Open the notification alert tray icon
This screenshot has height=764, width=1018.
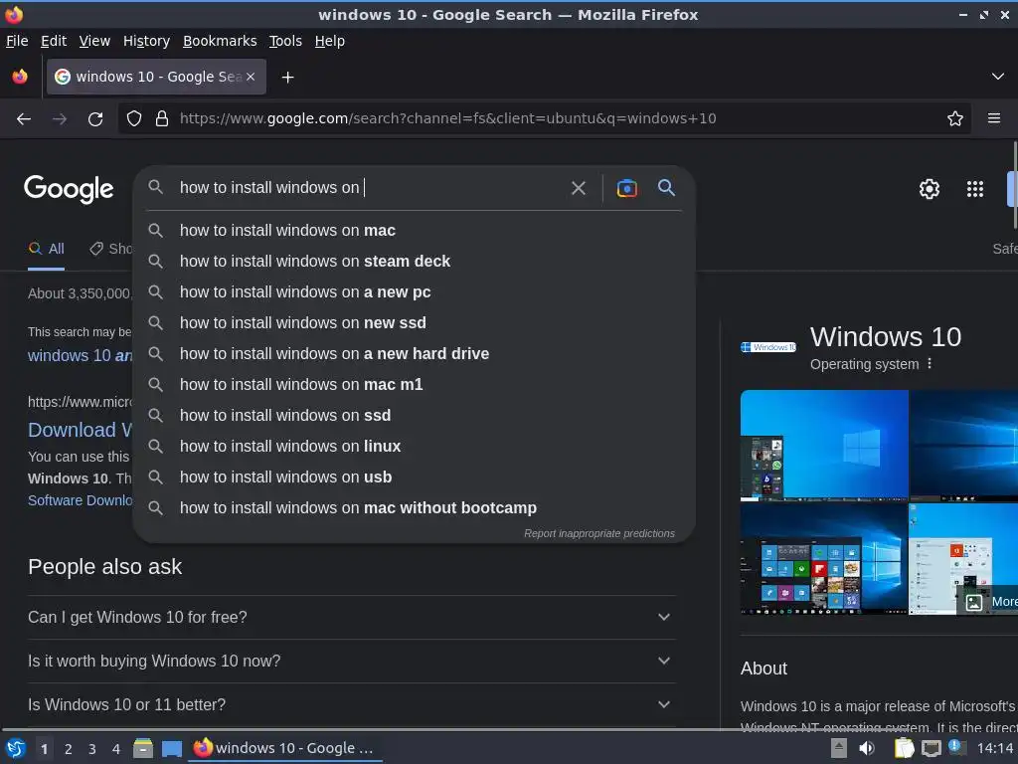pos(957,747)
